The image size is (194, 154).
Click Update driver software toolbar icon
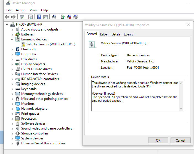pos(63,17)
